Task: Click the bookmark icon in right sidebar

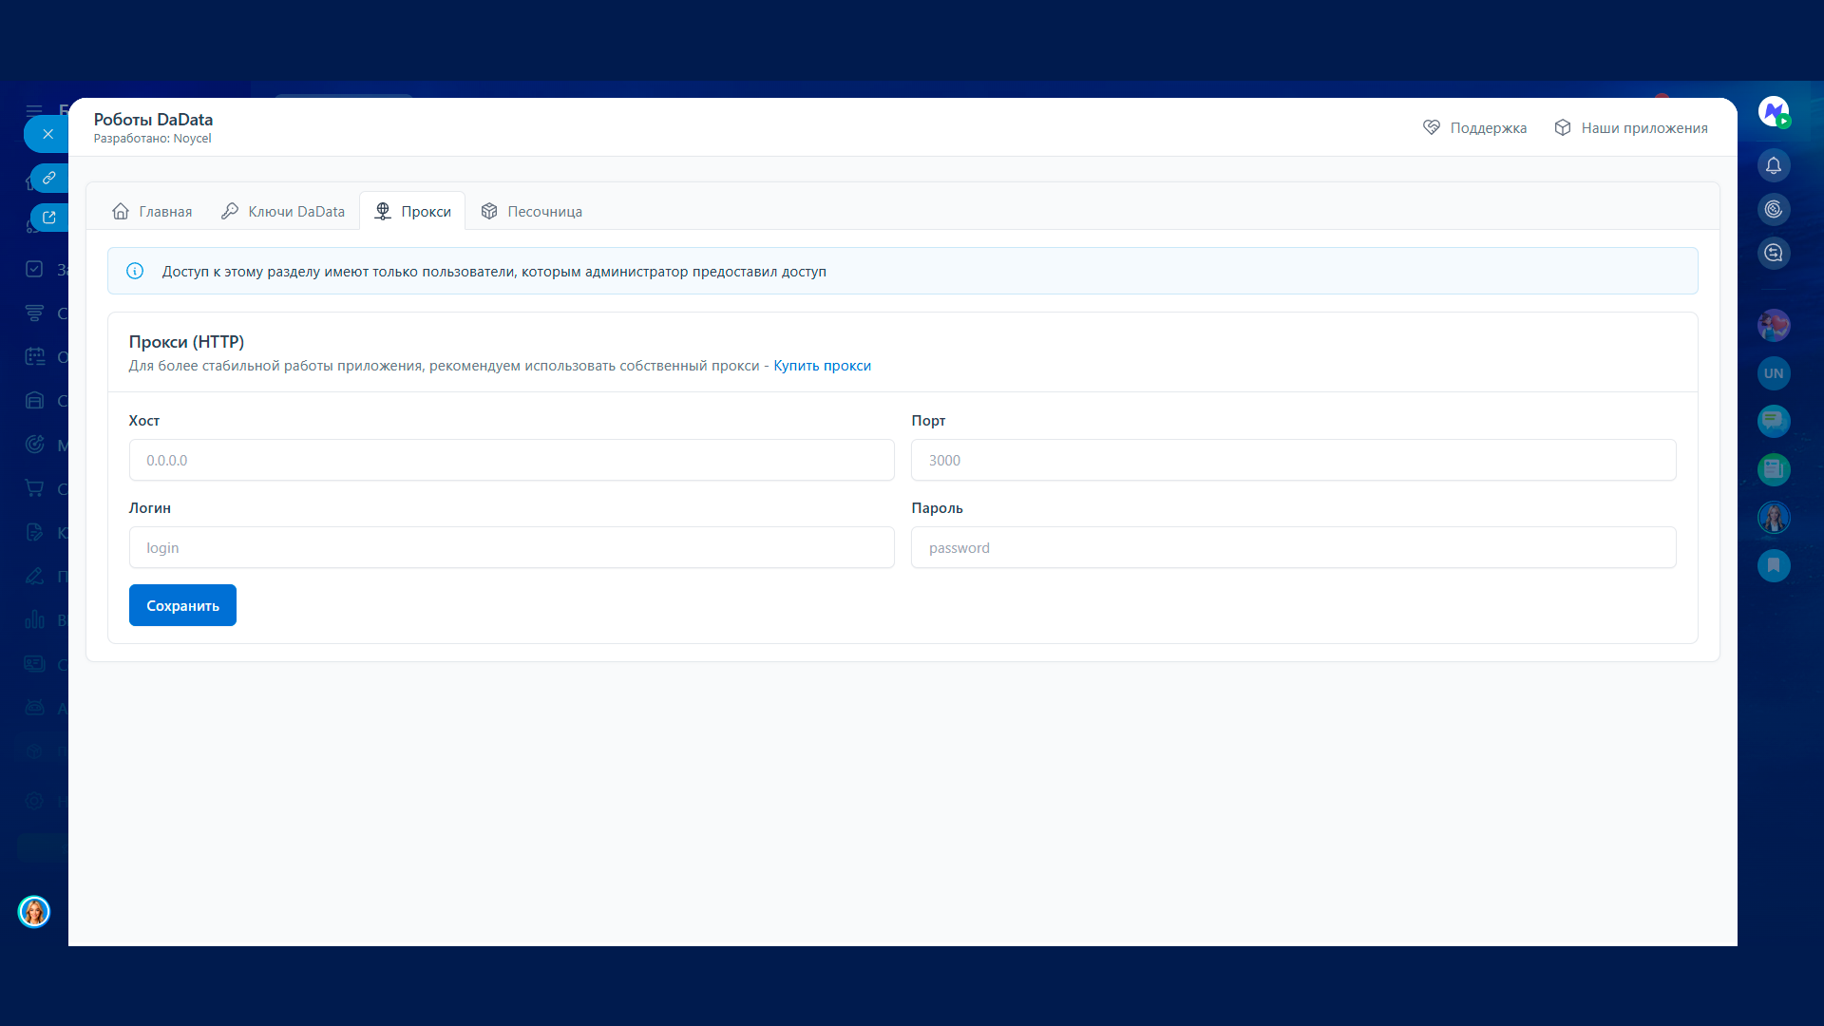Action: [x=1773, y=566]
